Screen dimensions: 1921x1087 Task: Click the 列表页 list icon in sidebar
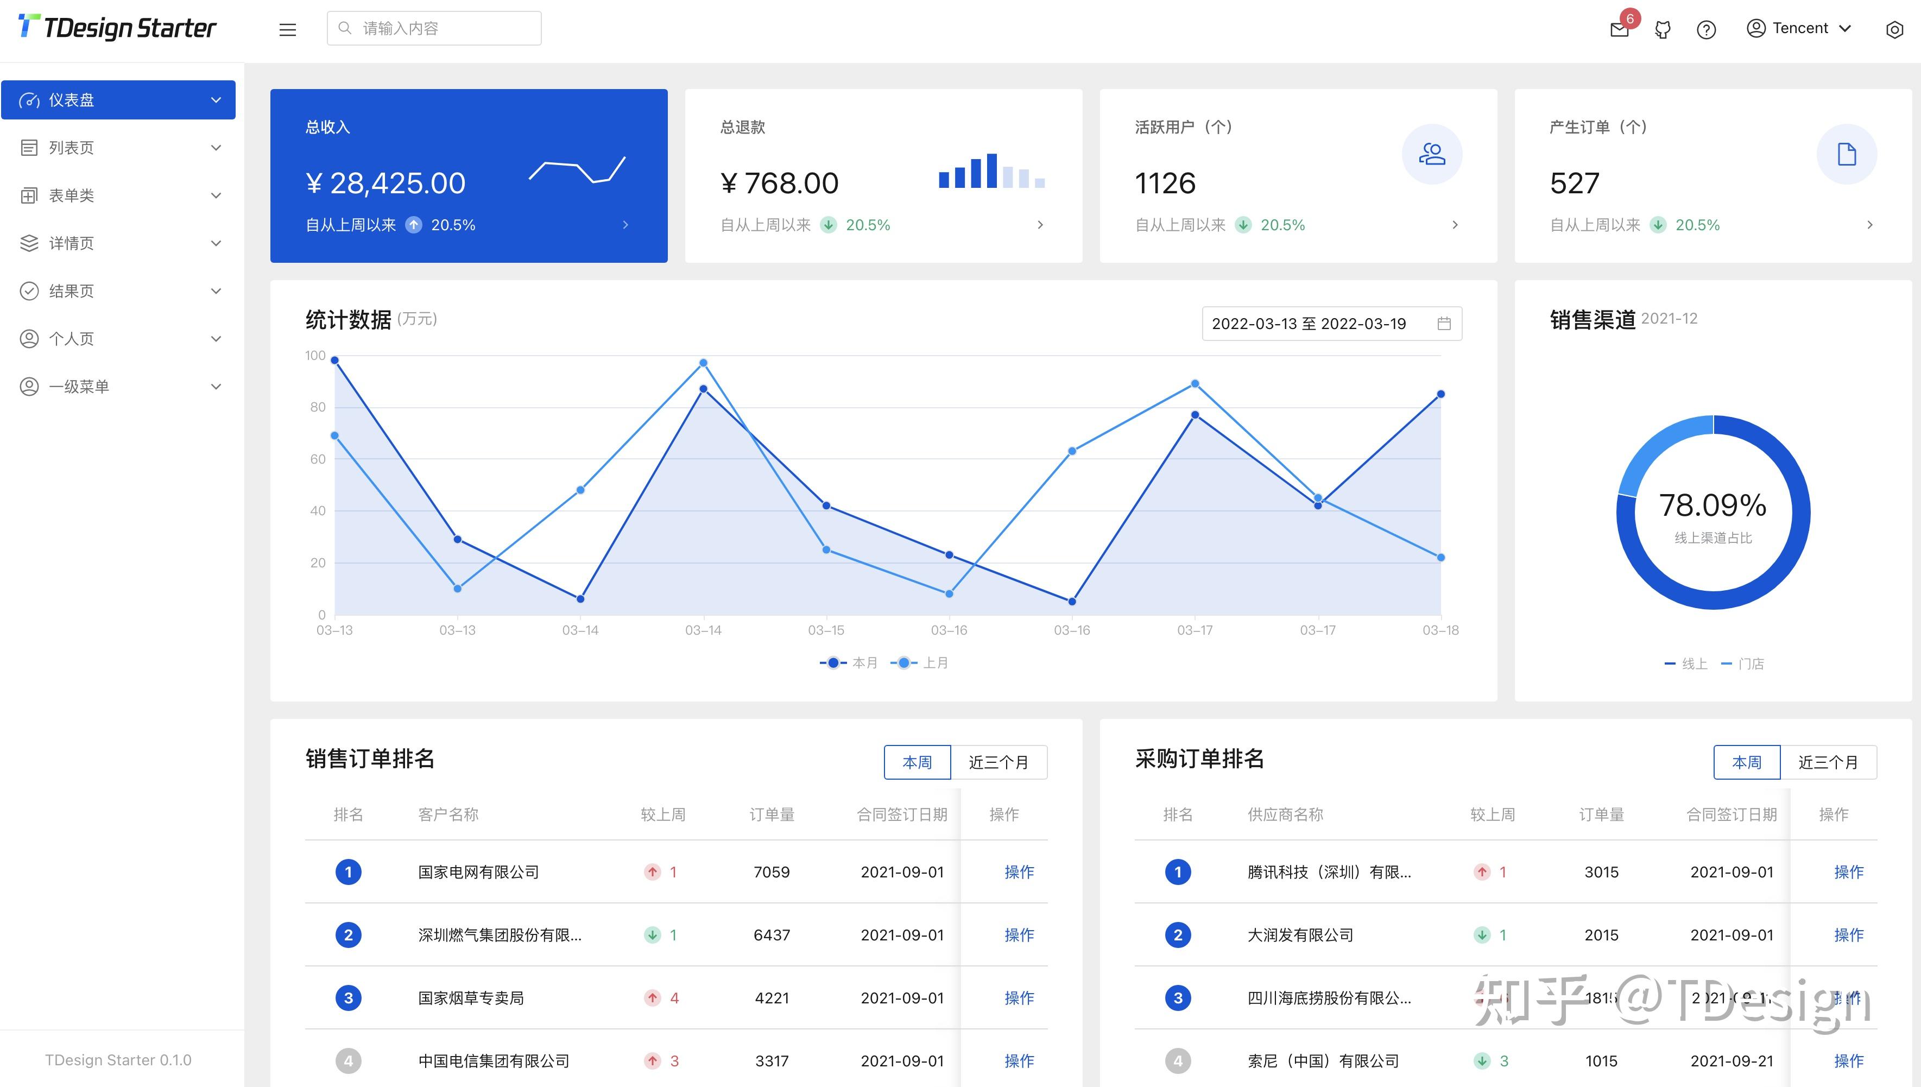pos(29,148)
